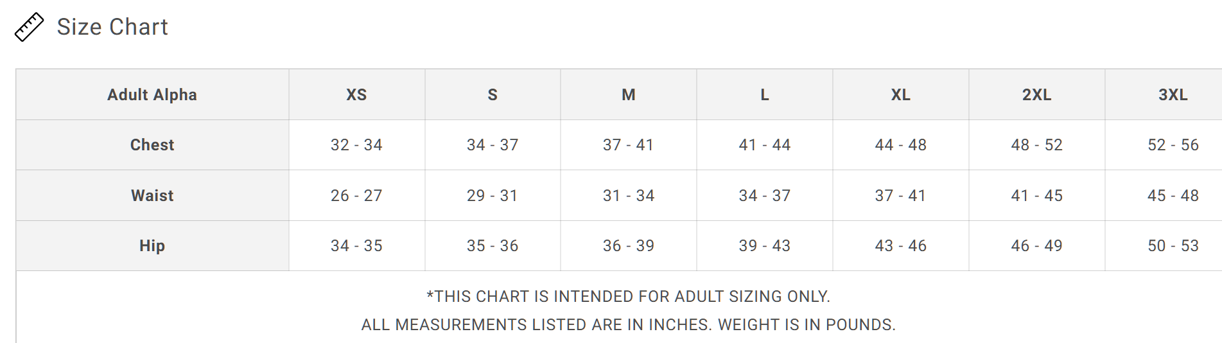Select the M chest measurement 37 - 41
Viewport: 1222px width, 343px height.
click(x=629, y=145)
